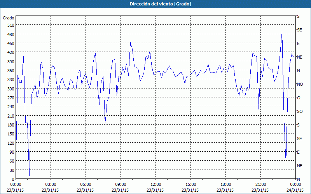This screenshot has width=311, height=194.
Task: Select the 'NO' compass direction label
Action: point(300,84)
